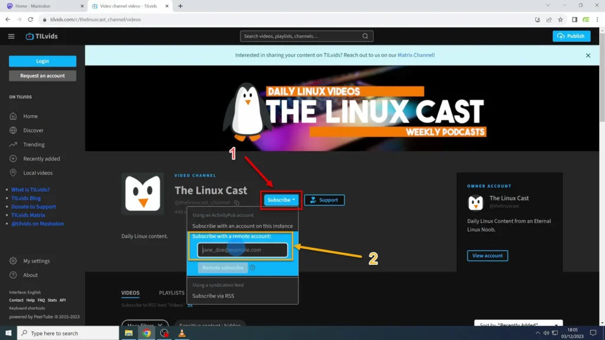This screenshot has height=340, width=605.
Task: Bookmark this page with the star
Action: click(560, 19)
